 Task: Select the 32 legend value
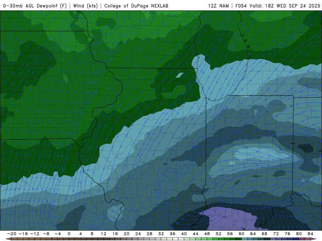pos(161,234)
